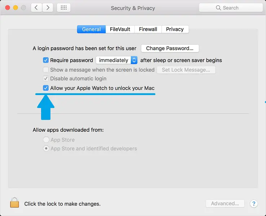Switch to the Privacy tab
The width and height of the screenshot is (266, 216).
click(175, 29)
